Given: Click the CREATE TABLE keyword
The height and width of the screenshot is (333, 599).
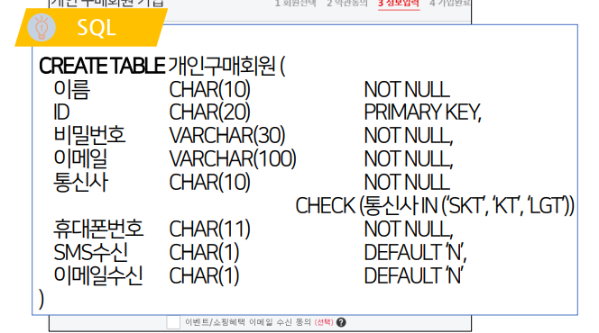Looking at the screenshot, I should (x=102, y=66).
